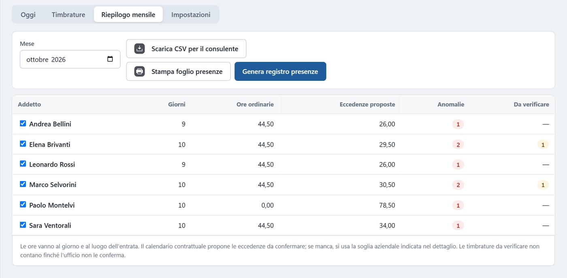Click the Addetto column header
Viewport: 567px width, 278px height.
point(30,104)
